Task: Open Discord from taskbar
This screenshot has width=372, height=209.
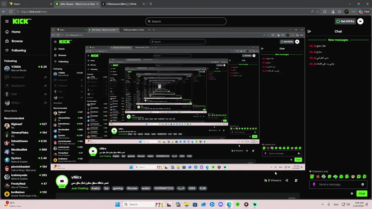Action: pos(221,204)
